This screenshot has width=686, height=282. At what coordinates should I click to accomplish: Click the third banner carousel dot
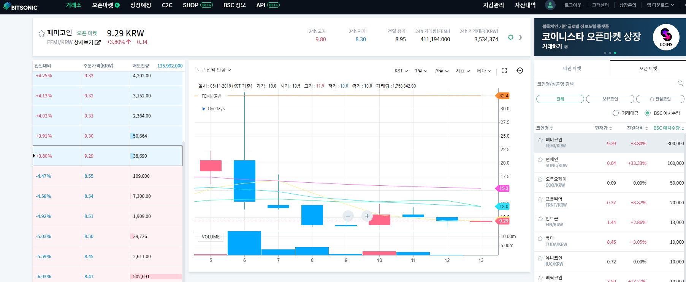tap(615, 53)
